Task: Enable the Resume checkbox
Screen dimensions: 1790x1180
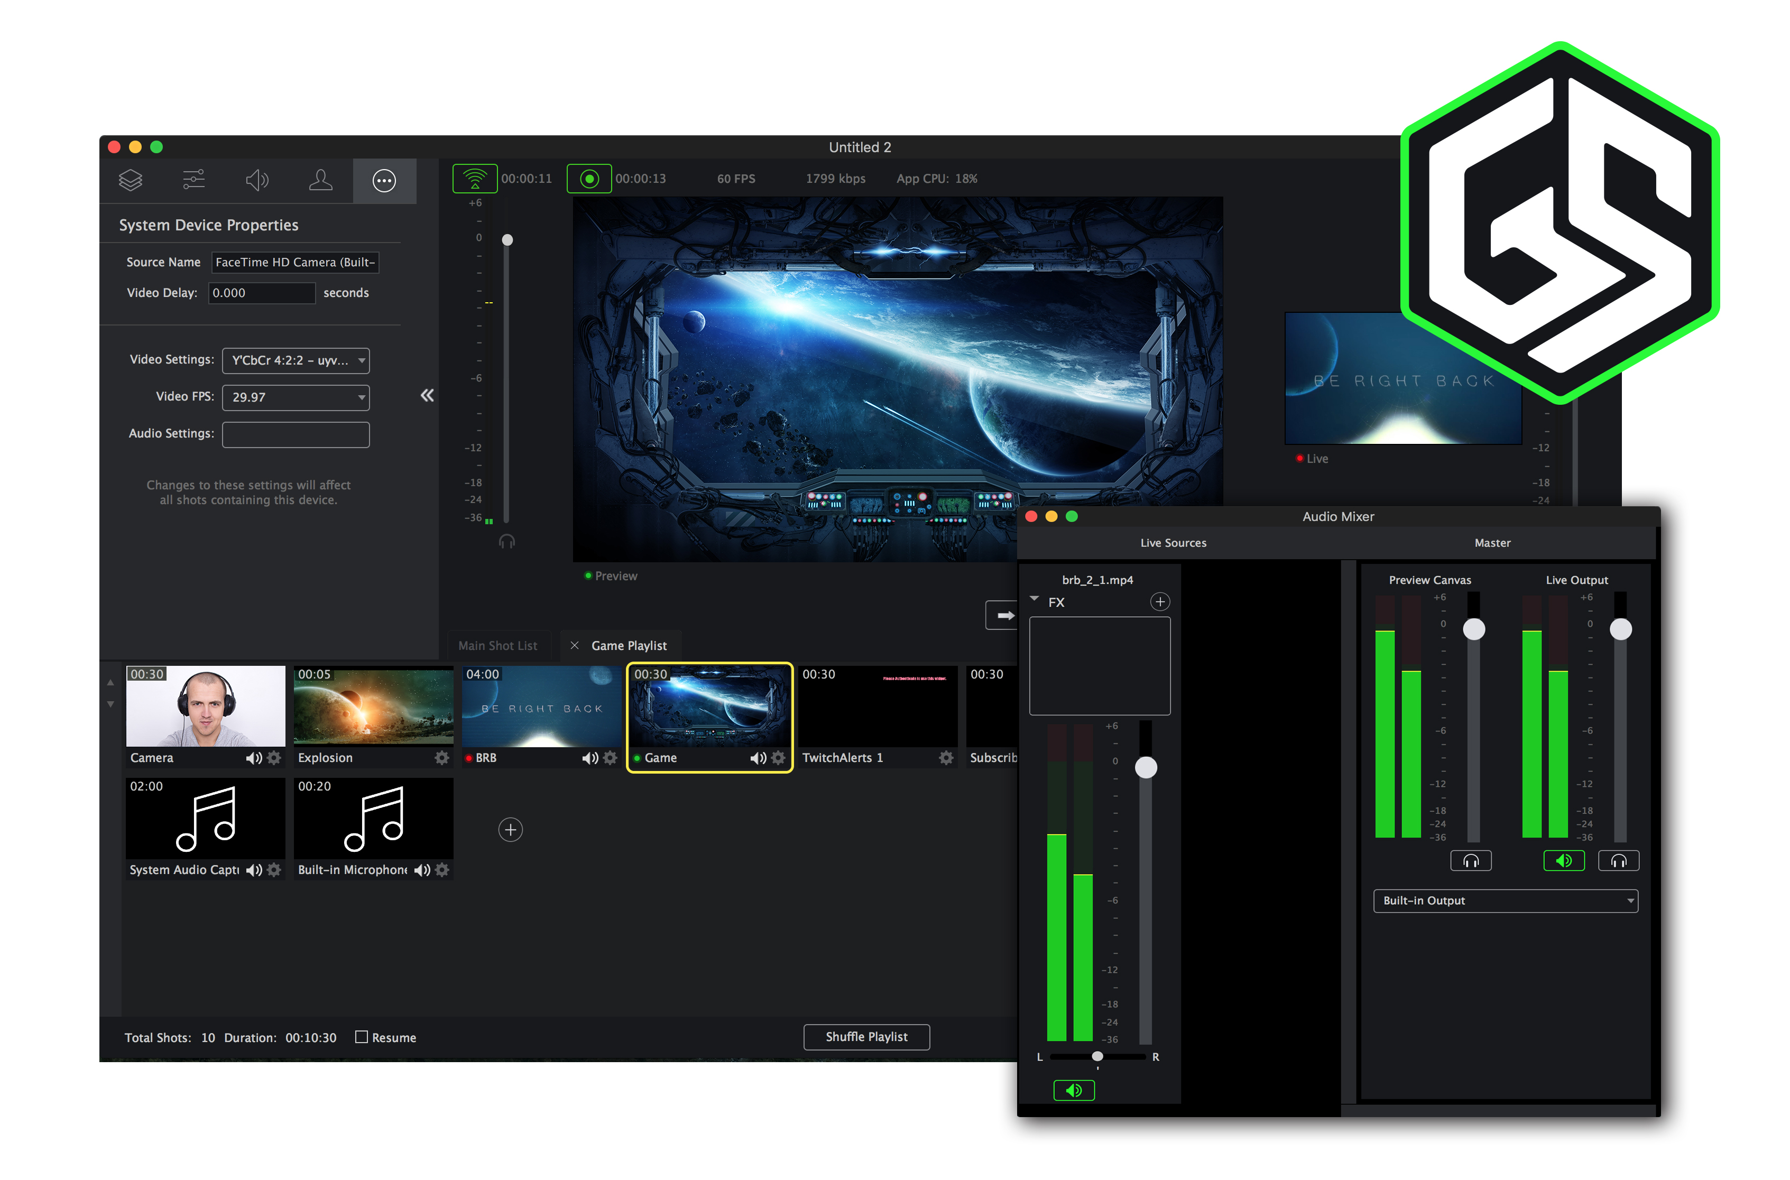Action: [x=361, y=1037]
